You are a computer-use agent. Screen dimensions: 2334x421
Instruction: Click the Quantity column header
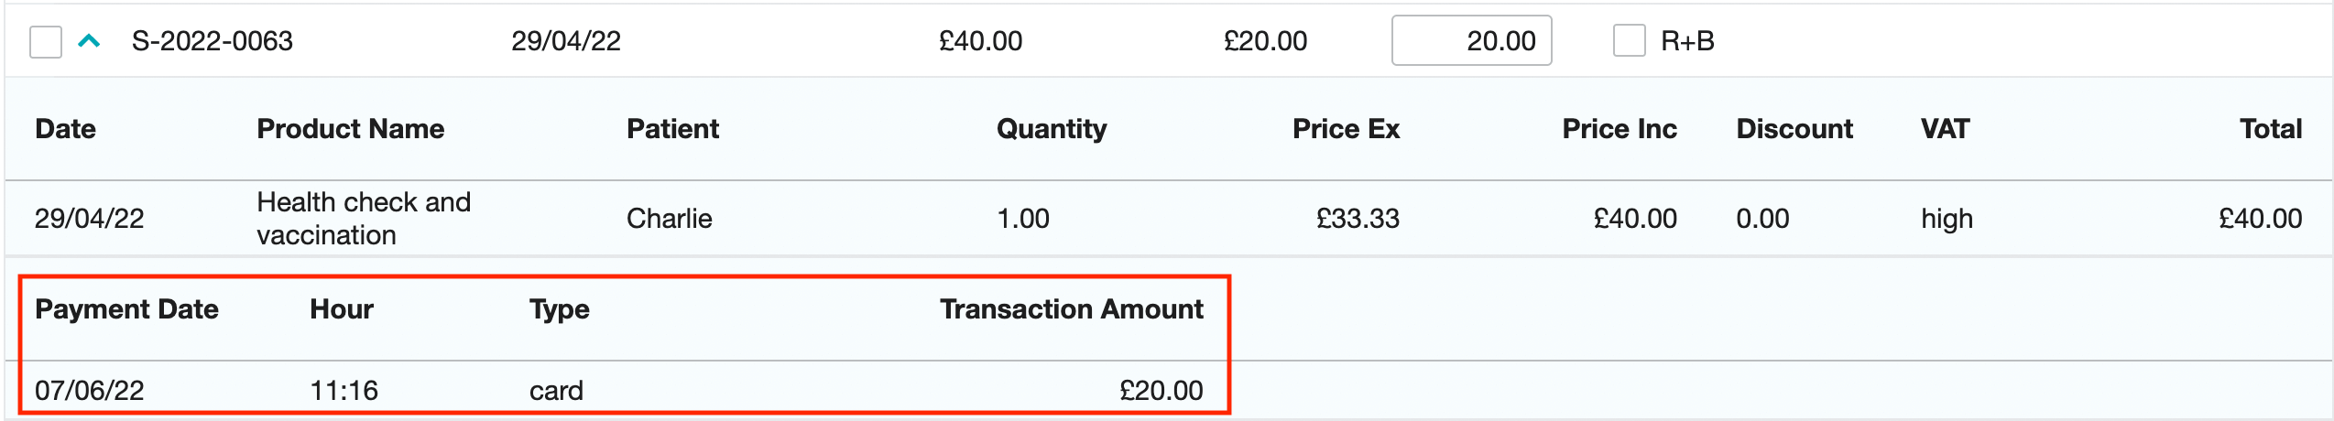[1051, 129]
